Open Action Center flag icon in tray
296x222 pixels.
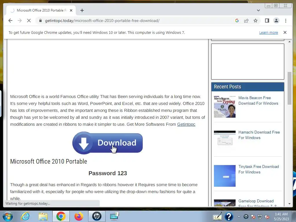pos(253,217)
